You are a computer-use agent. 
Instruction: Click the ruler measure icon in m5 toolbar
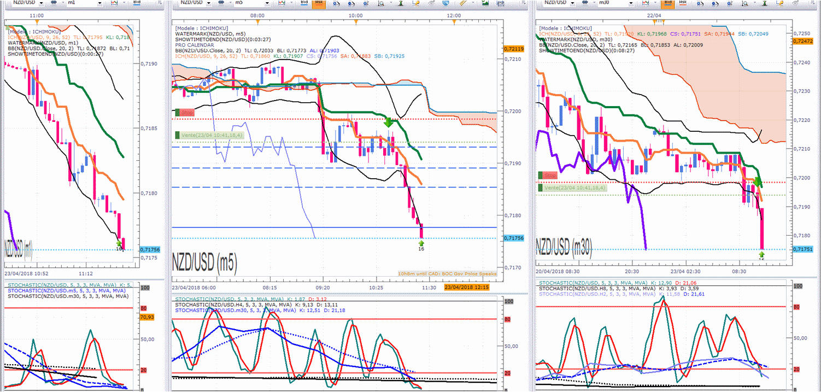pos(462,3)
